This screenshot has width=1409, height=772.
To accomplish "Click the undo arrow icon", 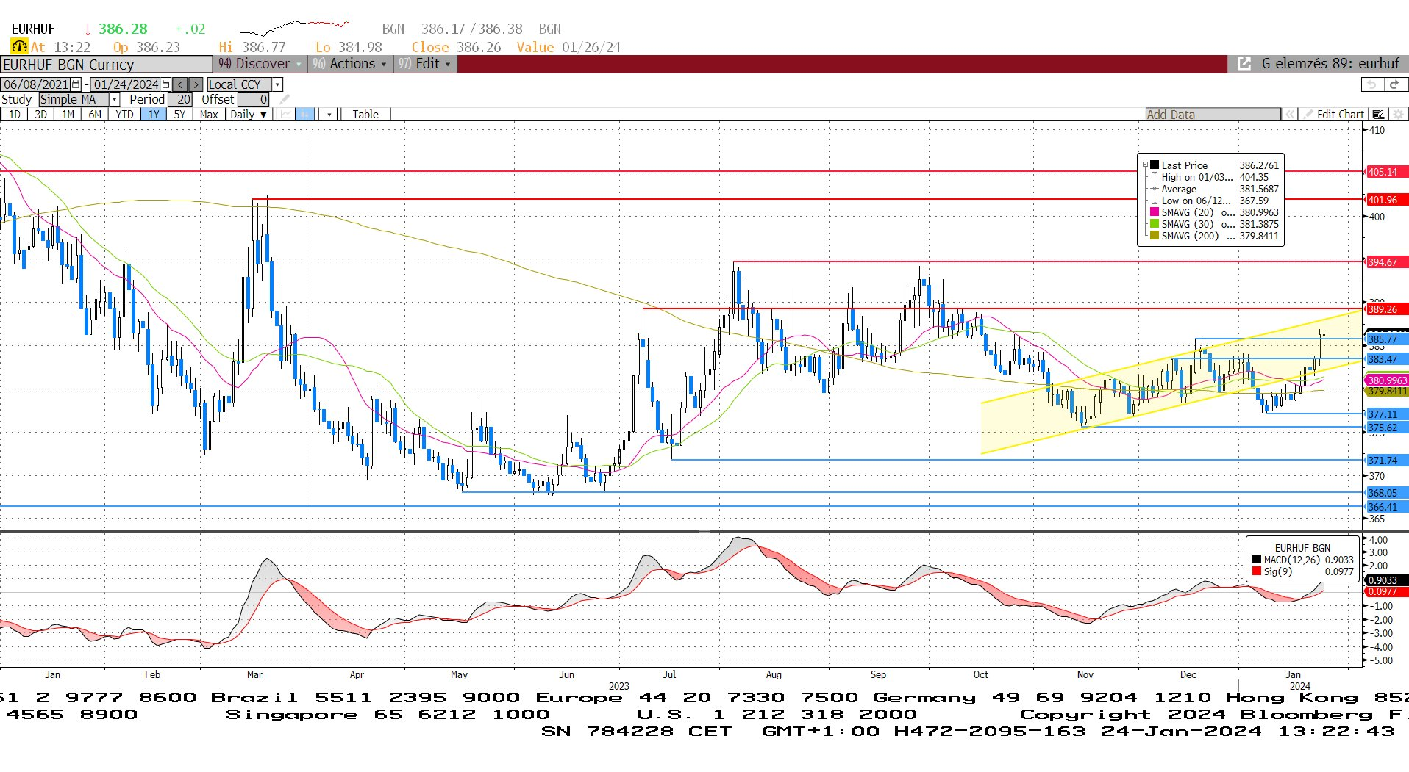I will pyautogui.click(x=1372, y=84).
